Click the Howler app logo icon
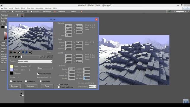This screenshot has height=107, width=190. click(x=1, y=5)
